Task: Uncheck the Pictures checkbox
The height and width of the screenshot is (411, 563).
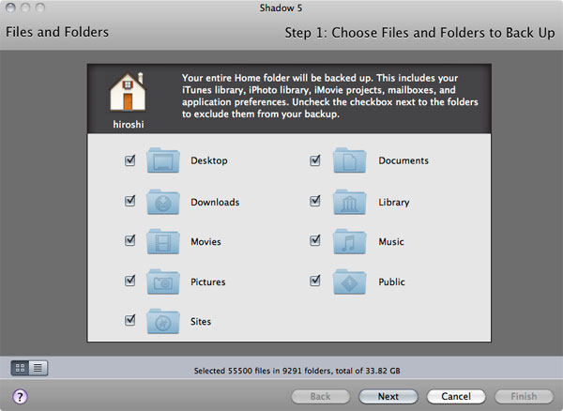Action: [x=130, y=281]
